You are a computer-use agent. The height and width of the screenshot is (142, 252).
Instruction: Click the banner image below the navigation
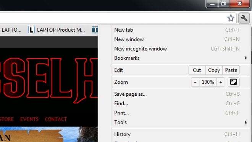click(49, 134)
